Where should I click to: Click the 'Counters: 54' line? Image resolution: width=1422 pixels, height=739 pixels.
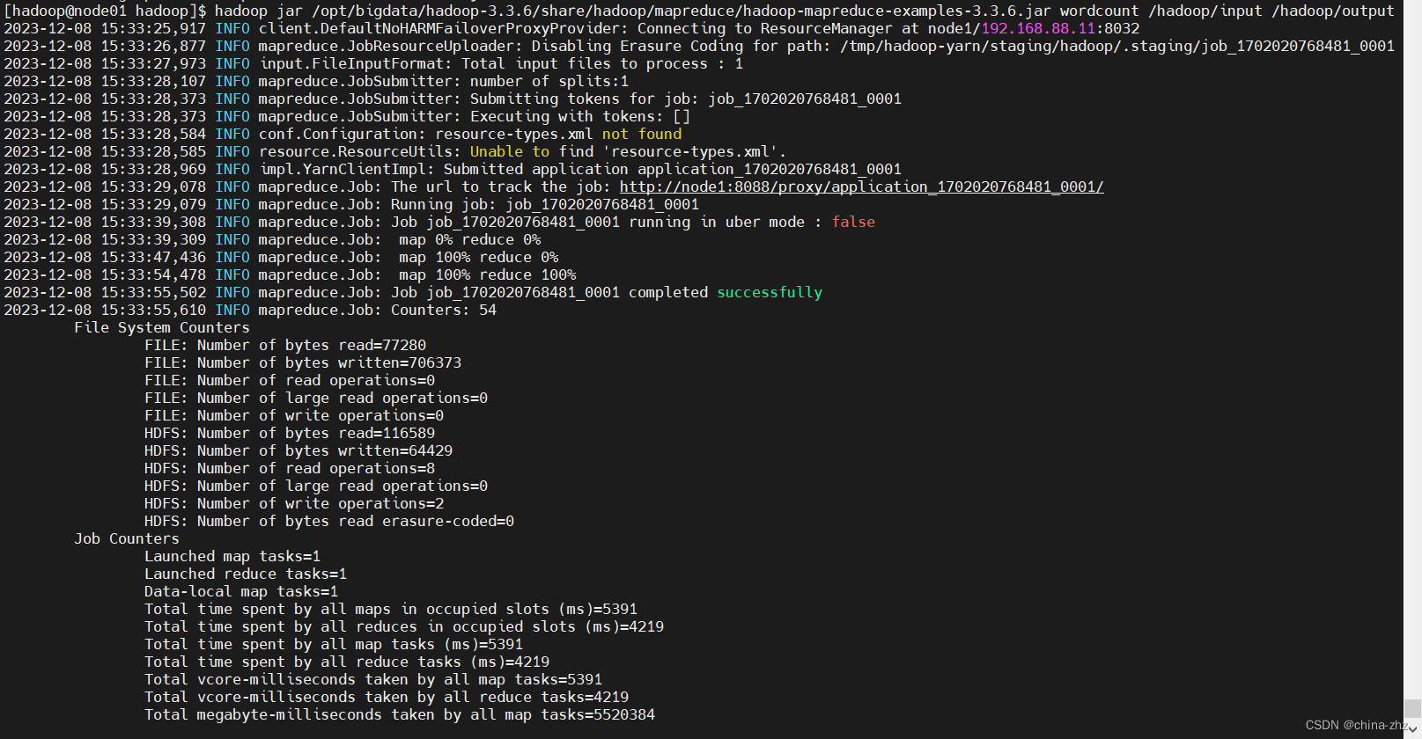[x=250, y=310]
